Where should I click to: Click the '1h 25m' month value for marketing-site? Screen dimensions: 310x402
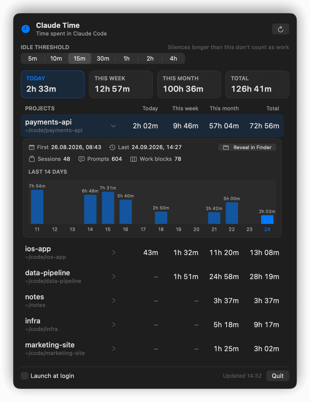coord(226,349)
